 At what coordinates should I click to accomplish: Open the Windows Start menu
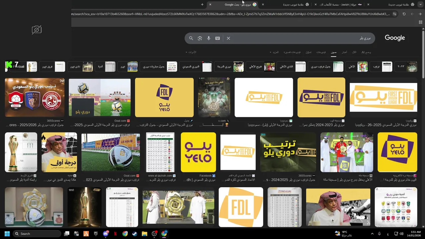click(7, 234)
